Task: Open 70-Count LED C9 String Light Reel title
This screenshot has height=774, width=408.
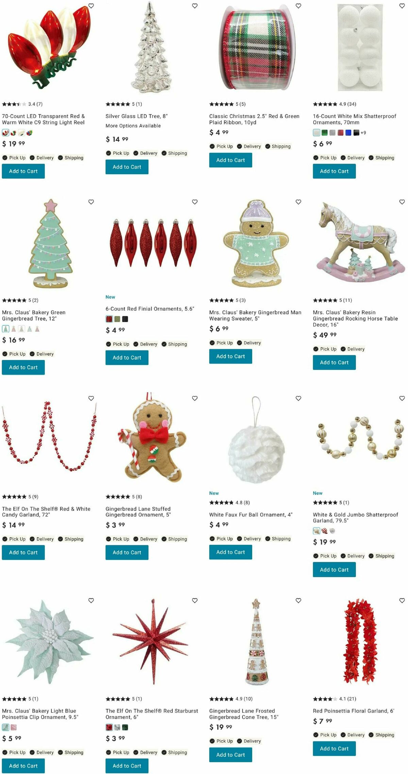Action: point(44,119)
